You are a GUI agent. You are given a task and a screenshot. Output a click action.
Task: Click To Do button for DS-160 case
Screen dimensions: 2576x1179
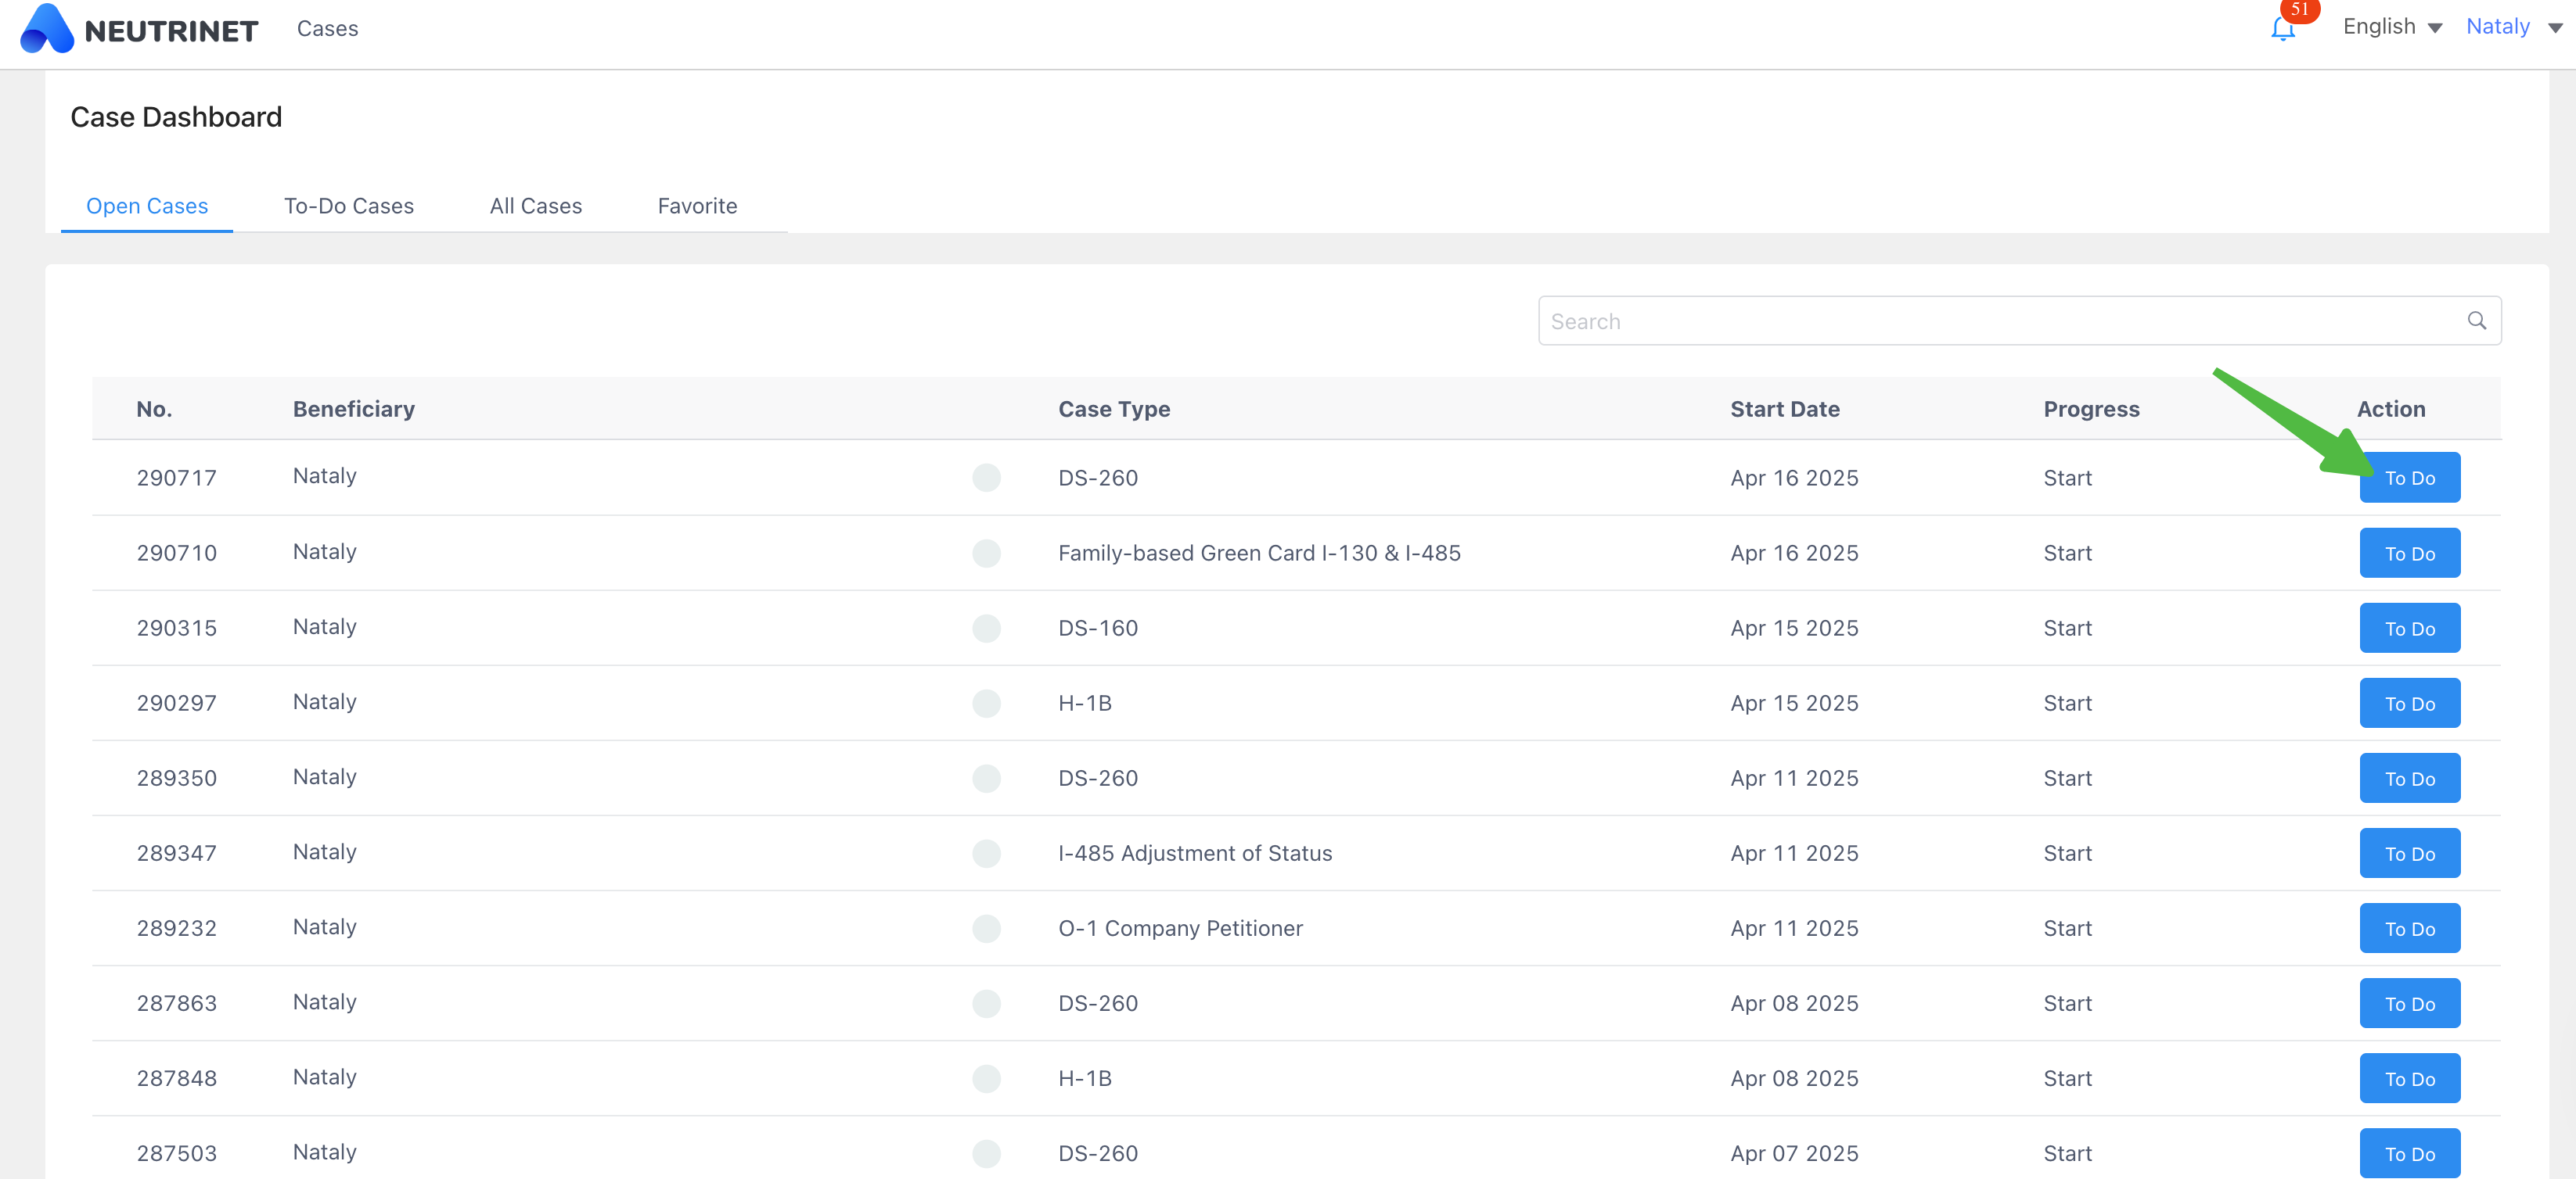[x=2409, y=628]
